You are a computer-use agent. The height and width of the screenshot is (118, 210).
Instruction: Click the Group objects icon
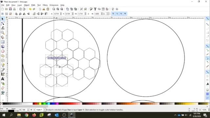(x=81, y=9)
